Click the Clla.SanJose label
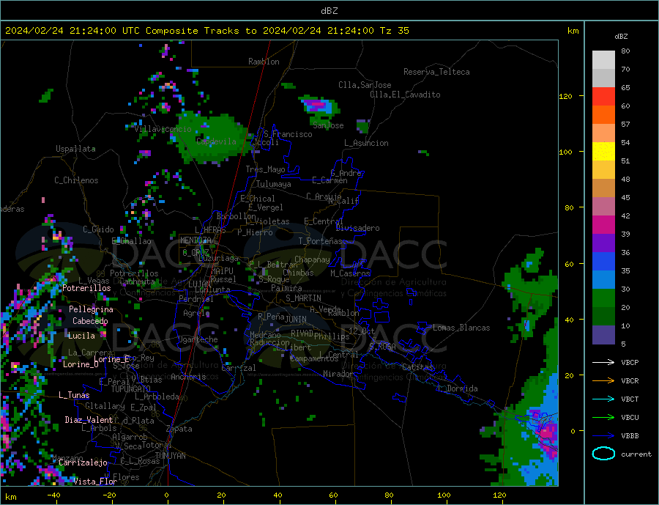 [365, 85]
